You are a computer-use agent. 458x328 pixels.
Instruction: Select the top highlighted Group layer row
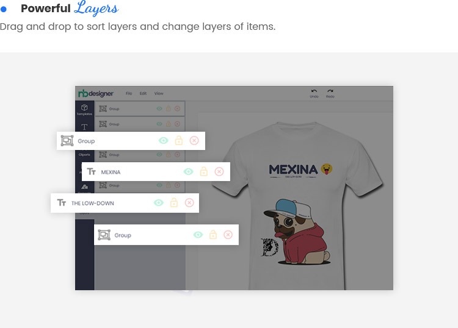click(131, 141)
